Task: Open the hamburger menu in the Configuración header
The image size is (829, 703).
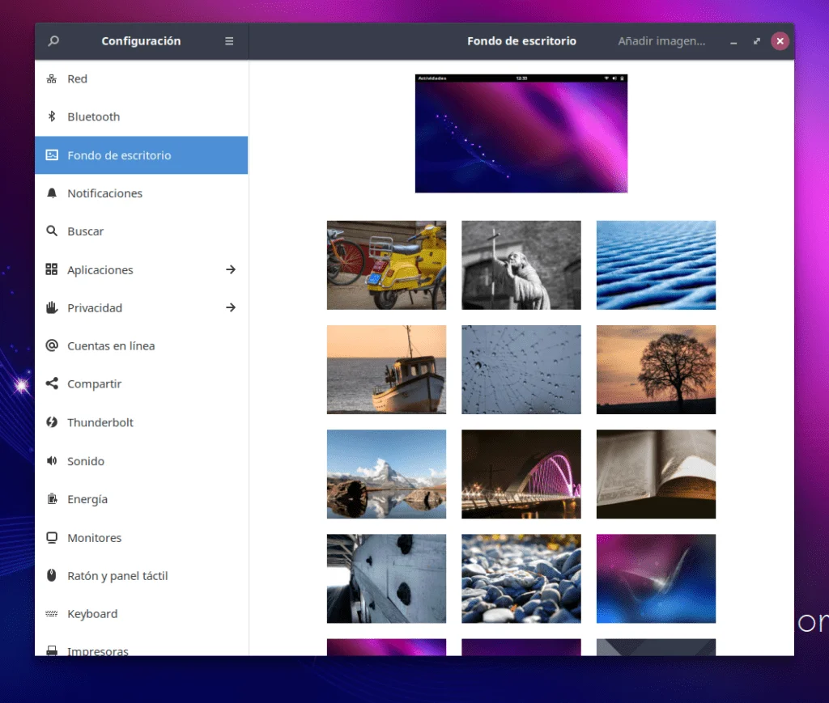Action: pos(229,41)
